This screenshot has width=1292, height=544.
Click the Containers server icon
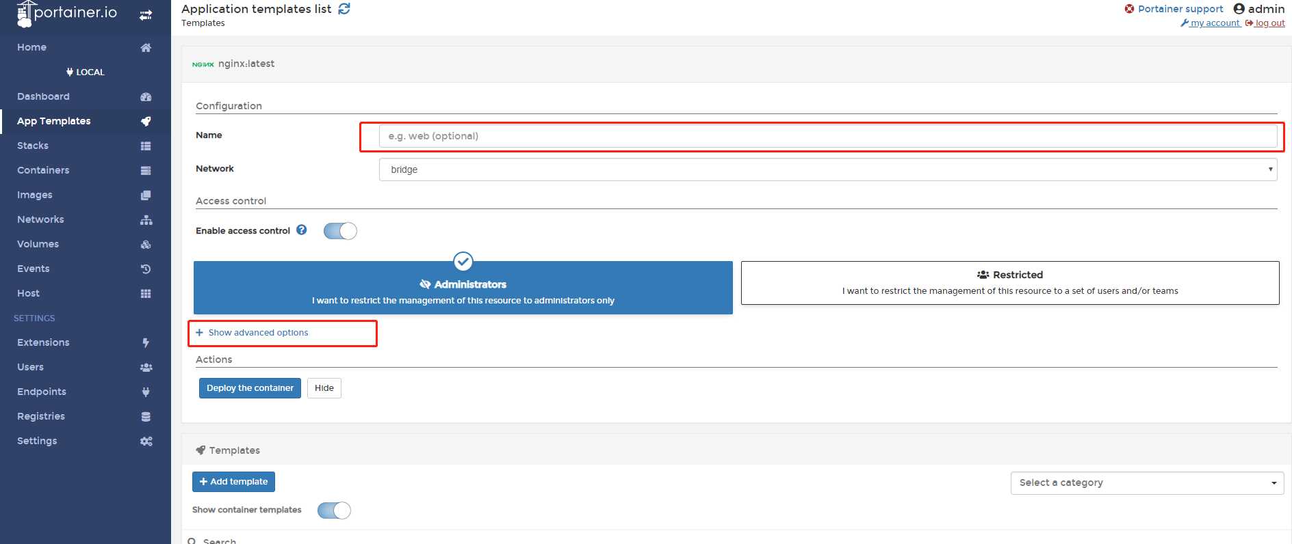pos(146,171)
